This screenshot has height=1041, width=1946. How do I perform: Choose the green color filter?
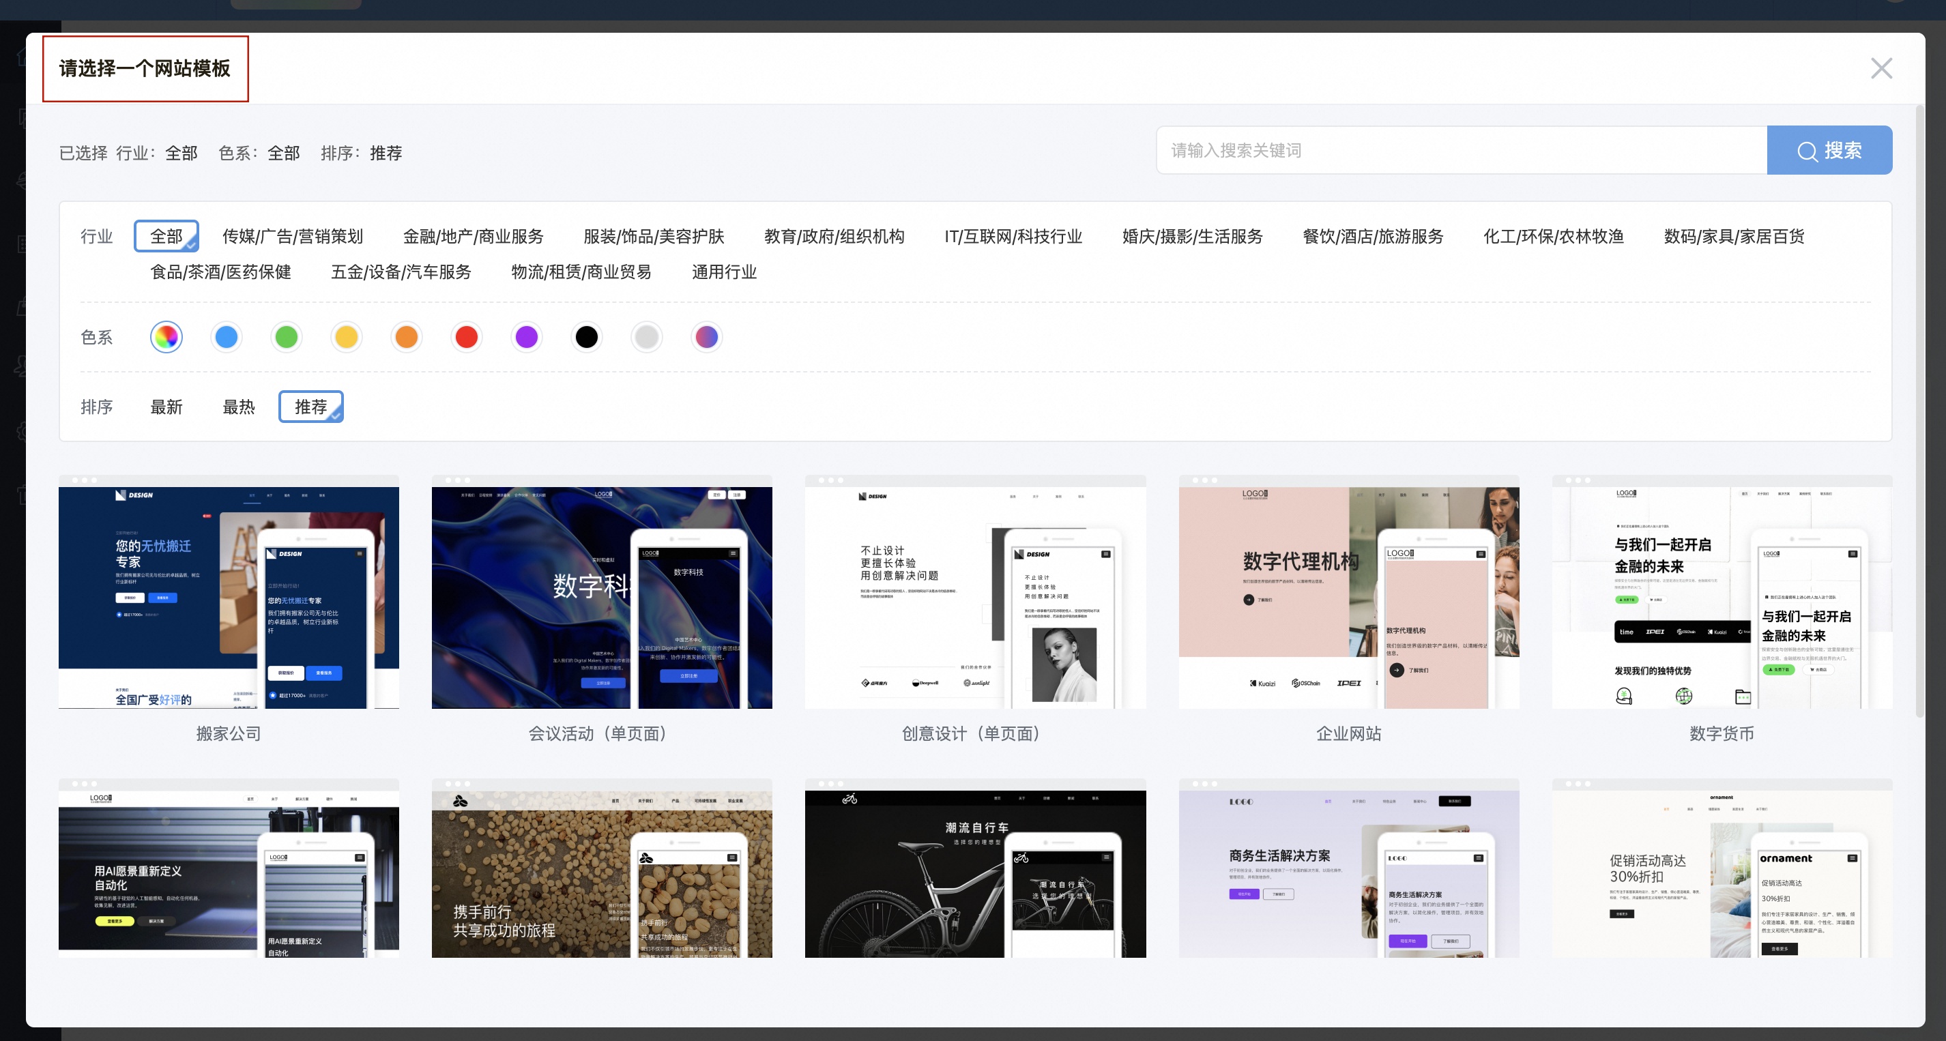pyautogui.click(x=287, y=337)
